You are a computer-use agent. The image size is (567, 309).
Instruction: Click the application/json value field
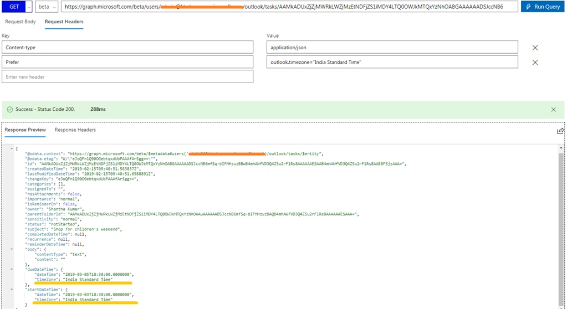(392, 47)
